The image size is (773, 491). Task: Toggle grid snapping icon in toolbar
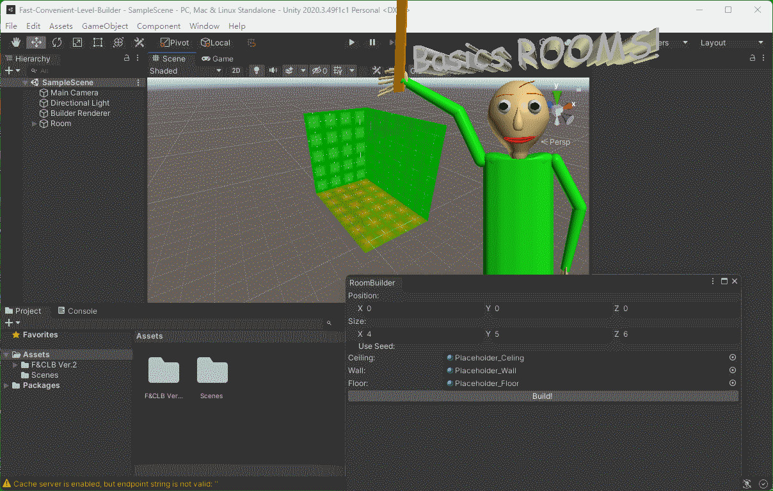pyautogui.click(x=251, y=42)
